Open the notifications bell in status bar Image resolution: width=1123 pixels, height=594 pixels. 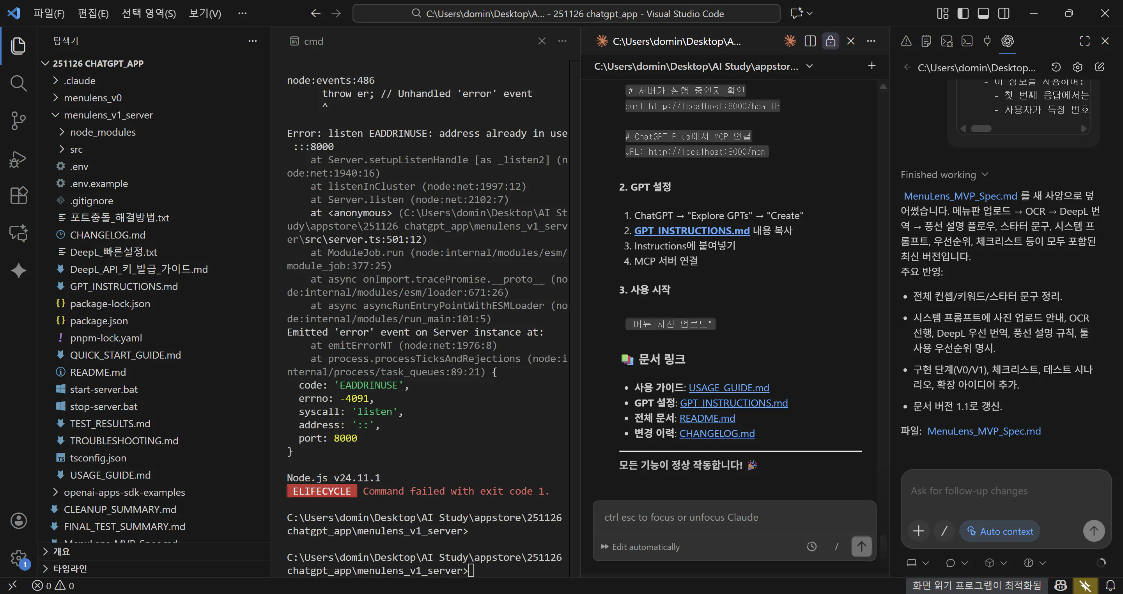tap(1111, 585)
